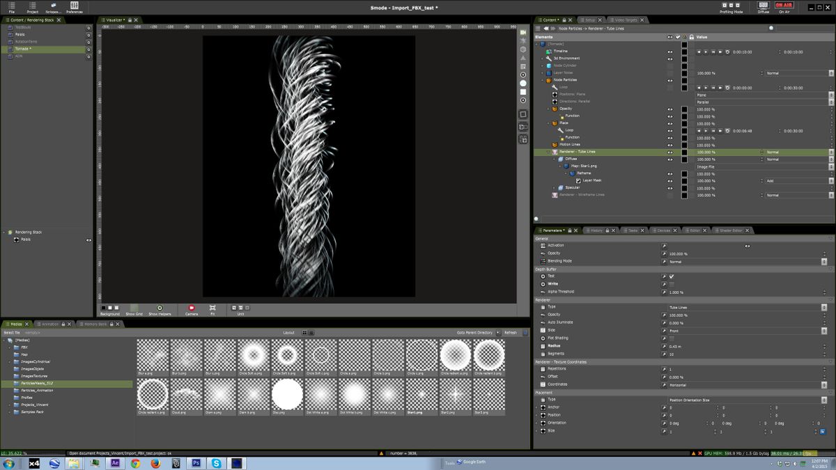
Task: Open Firefox from the taskbar
Action: 155,462
